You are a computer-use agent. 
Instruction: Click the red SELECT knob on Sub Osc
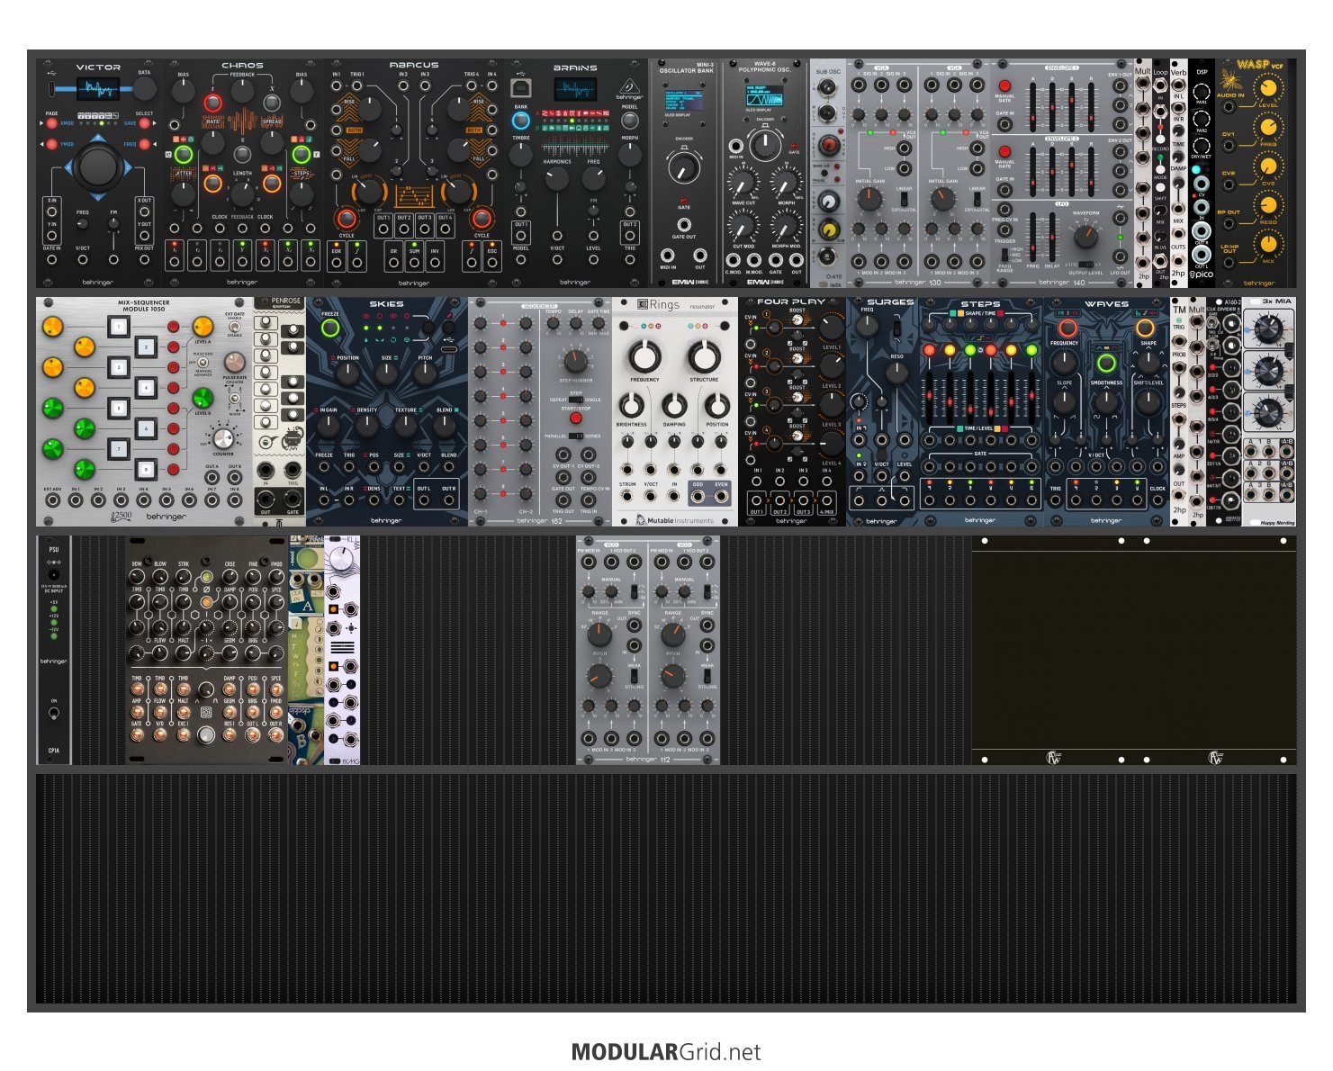coord(827,145)
